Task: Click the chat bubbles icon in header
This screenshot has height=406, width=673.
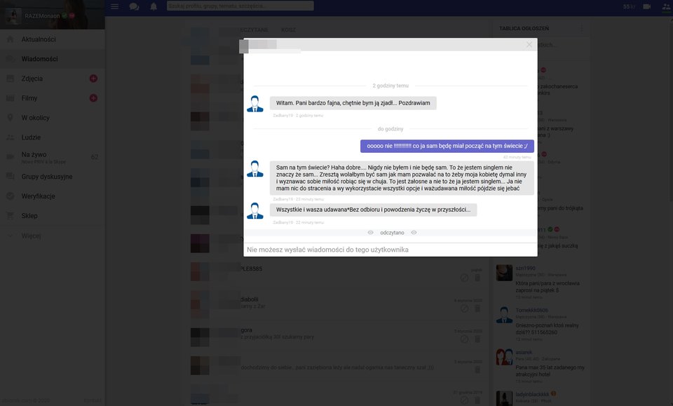Action: 134,6
